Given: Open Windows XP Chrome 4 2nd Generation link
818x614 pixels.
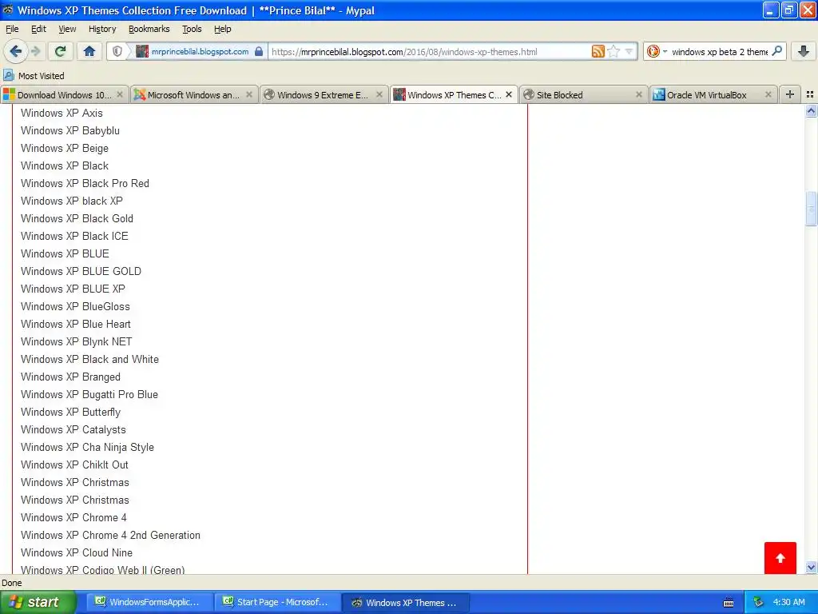Looking at the screenshot, I should click(110, 535).
